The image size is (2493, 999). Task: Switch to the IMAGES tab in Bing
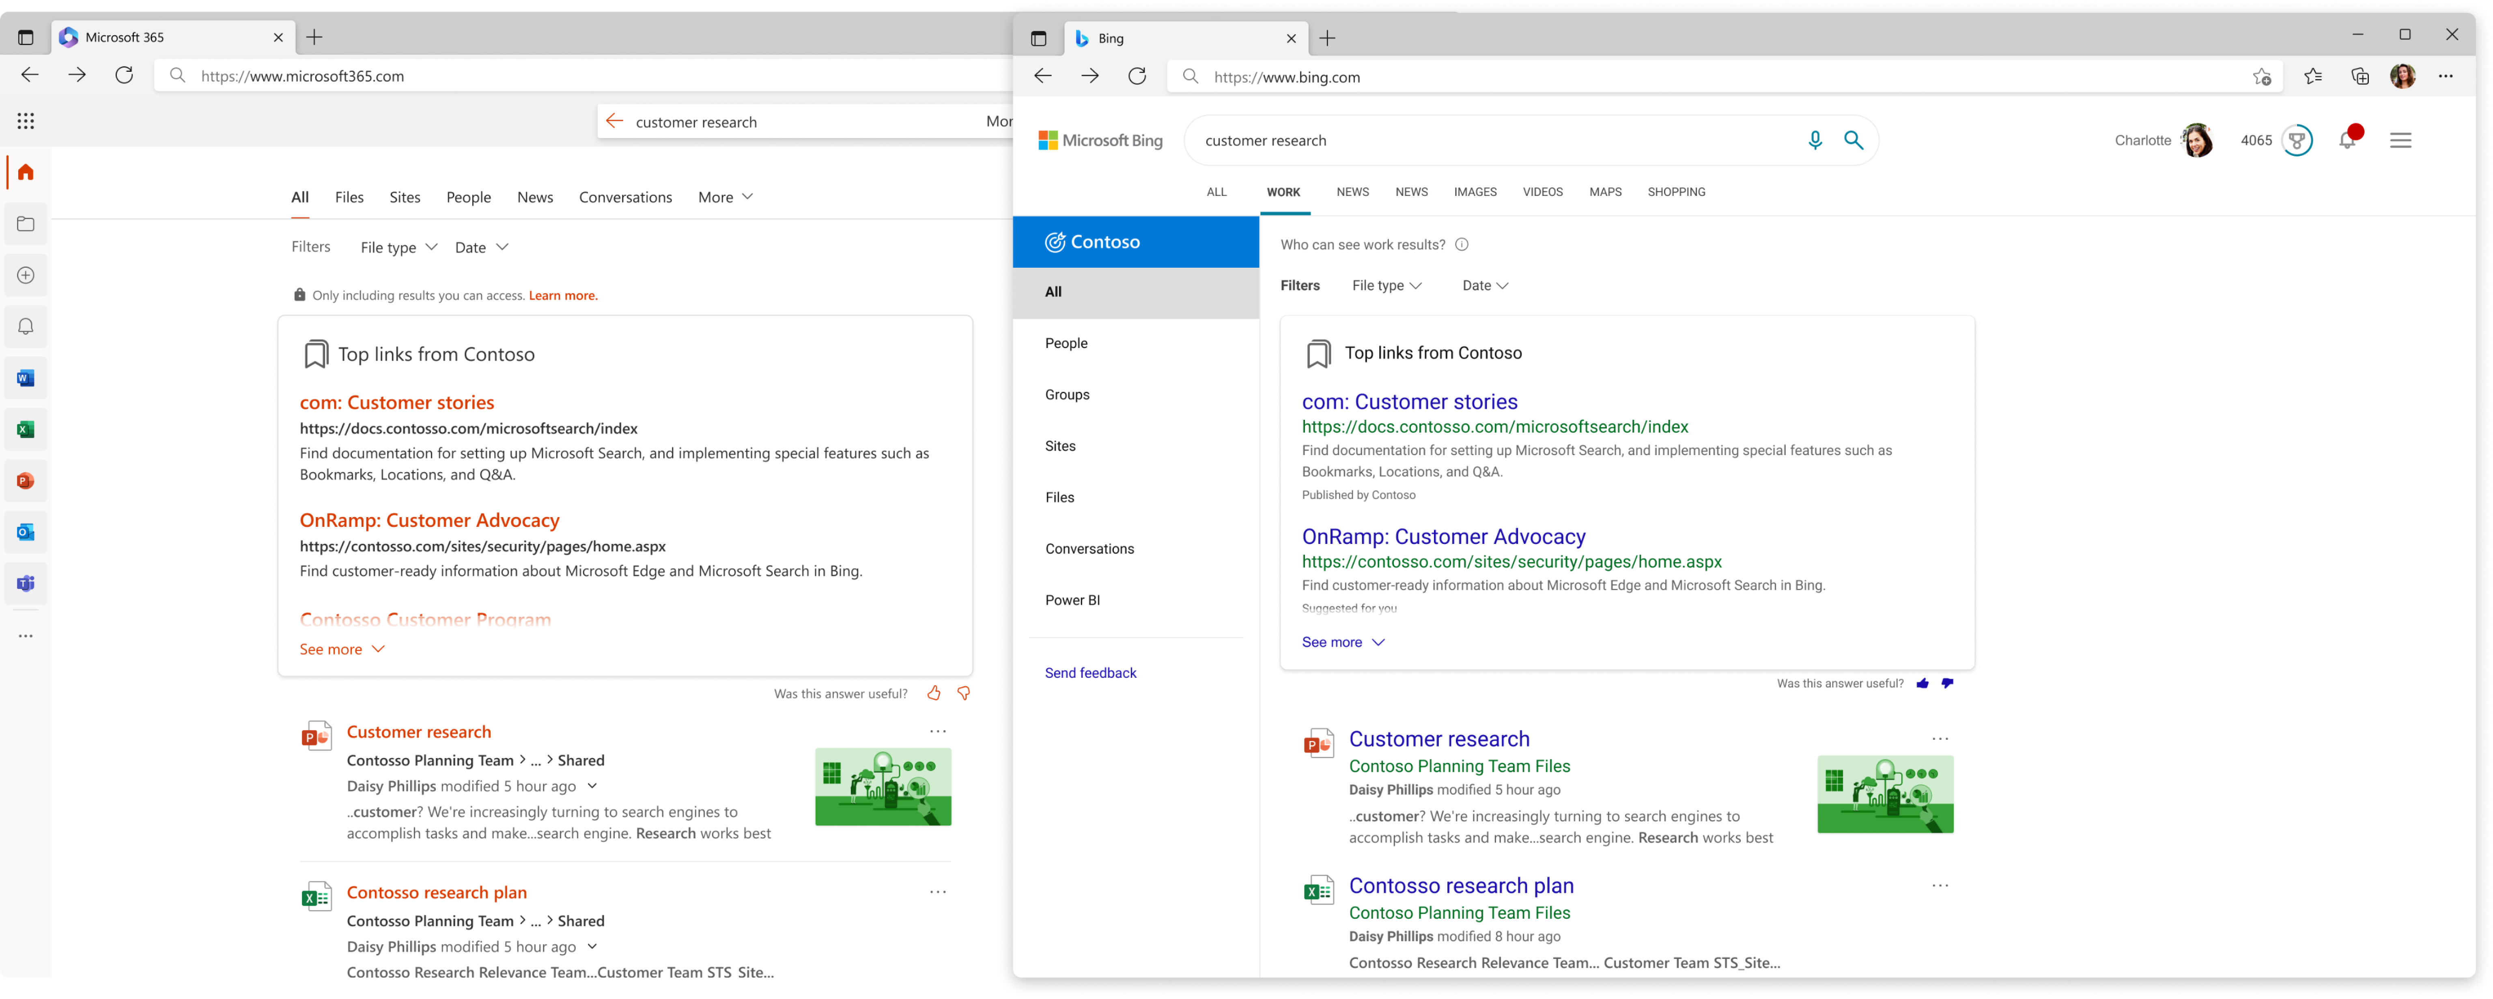[1475, 191]
